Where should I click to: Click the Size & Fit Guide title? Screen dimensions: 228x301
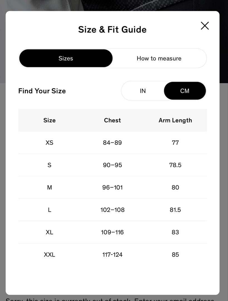pos(112,30)
